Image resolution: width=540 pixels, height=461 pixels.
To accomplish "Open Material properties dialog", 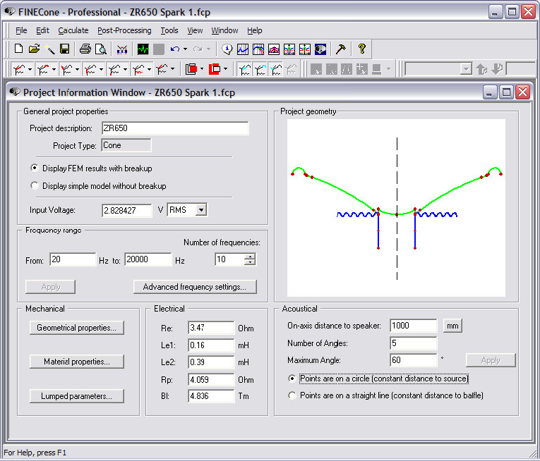I will [76, 362].
